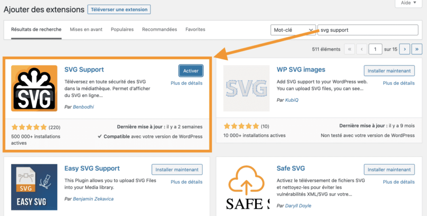View Plus de détails for SVG Support
Image resolution: width=427 pixels, height=216 pixels.
[186, 83]
